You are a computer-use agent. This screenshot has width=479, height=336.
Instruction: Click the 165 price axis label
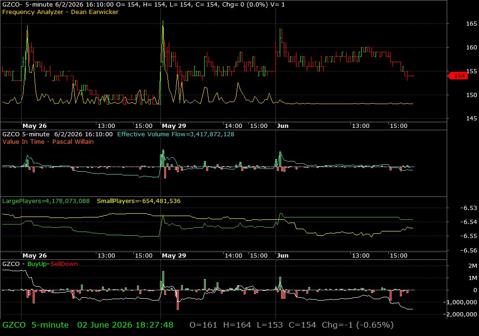coord(472,24)
